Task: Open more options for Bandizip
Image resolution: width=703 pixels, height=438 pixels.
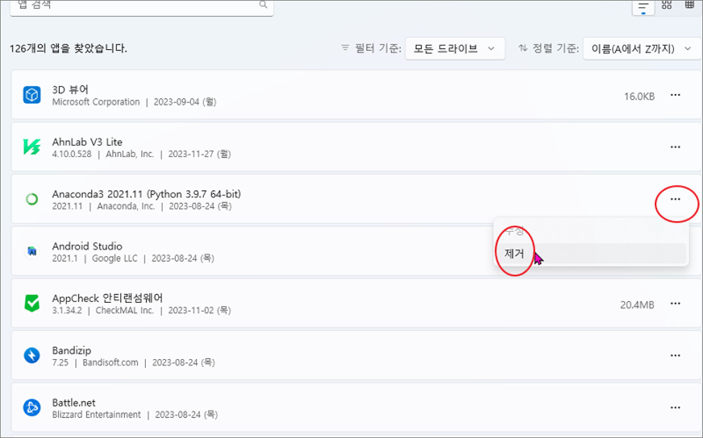Action: coord(675,355)
